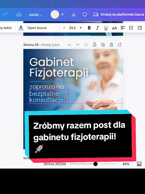Image resolution: width=145 pixels, height=194 pixels.
Task: Click the cloud save status icon
Action: tap(19, 15)
